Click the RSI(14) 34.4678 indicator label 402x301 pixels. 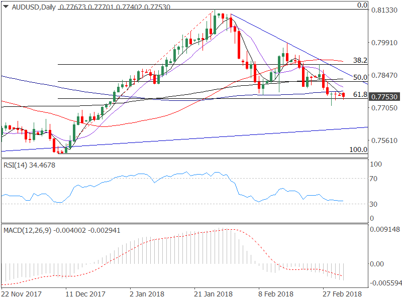pos(29,165)
